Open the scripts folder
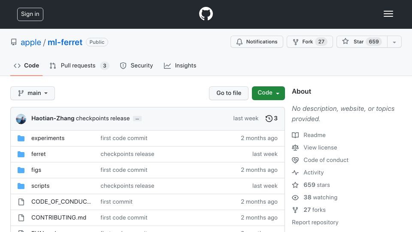The width and height of the screenshot is (412, 232). click(40, 186)
